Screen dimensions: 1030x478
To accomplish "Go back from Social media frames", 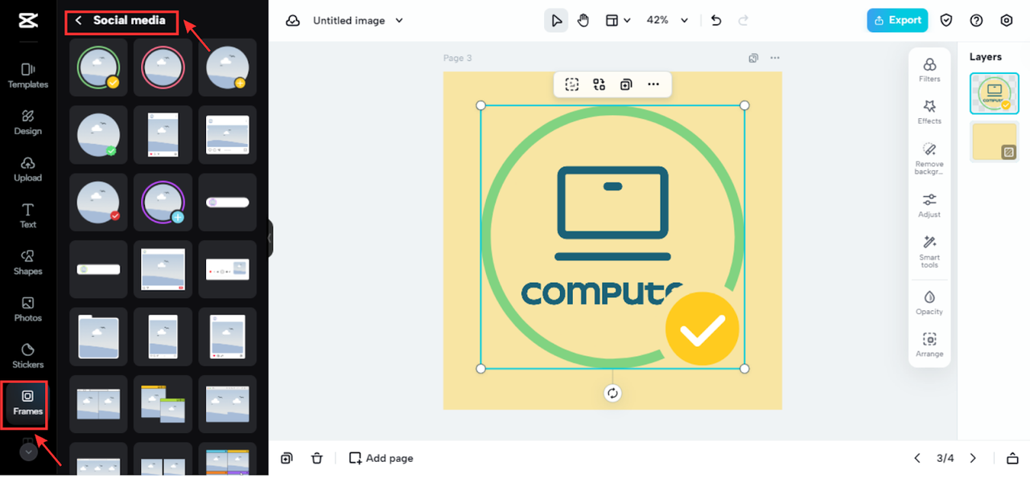I will point(78,21).
